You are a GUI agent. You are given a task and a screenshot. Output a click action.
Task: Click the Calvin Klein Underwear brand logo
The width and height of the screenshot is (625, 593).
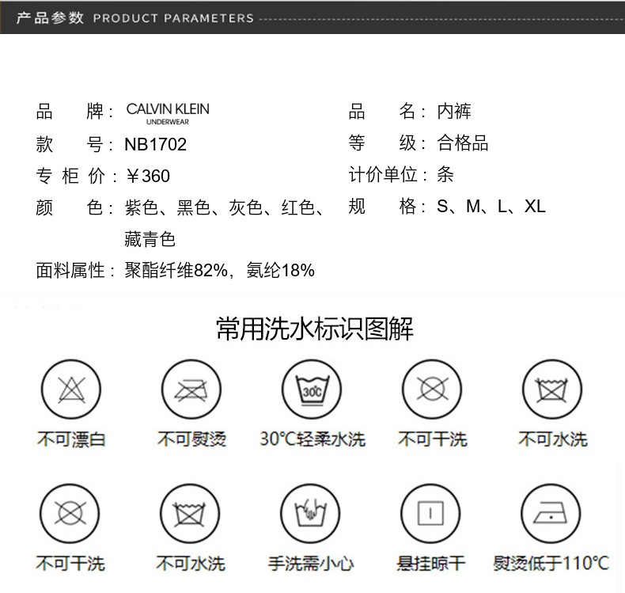click(x=168, y=112)
